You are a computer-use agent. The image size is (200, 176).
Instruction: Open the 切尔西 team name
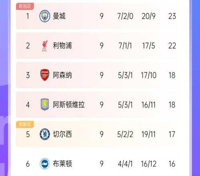(x=62, y=134)
